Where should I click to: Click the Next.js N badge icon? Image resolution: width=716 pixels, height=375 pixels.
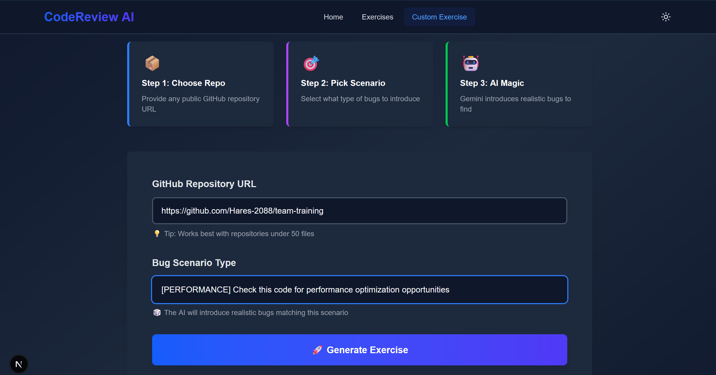point(19,364)
